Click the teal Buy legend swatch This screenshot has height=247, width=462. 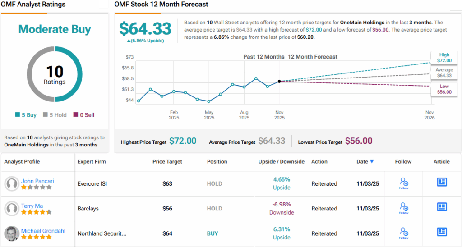(x=18, y=115)
